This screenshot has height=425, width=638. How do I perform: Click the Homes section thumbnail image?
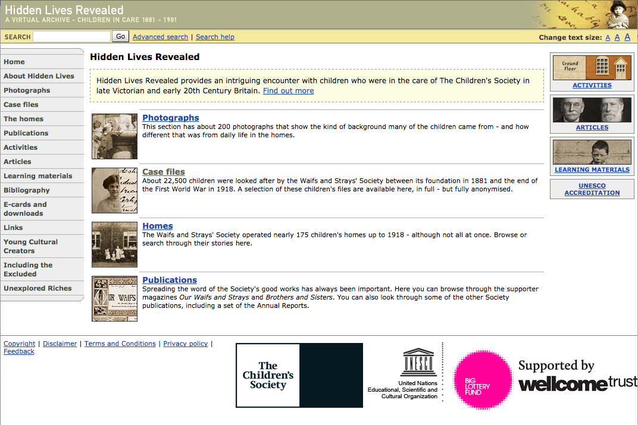click(x=114, y=244)
